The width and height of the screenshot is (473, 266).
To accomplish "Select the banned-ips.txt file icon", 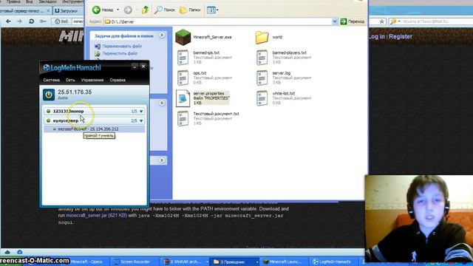I will tap(183, 58).
